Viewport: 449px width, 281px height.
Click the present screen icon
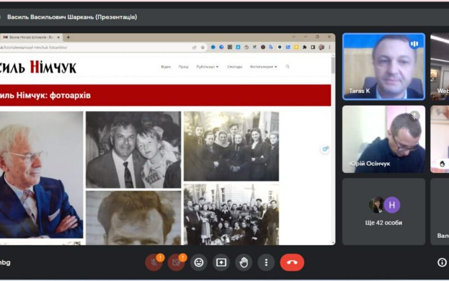[x=221, y=262]
